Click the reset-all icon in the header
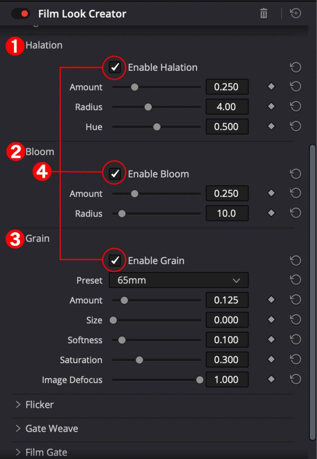This screenshot has width=317, height=459. click(296, 13)
